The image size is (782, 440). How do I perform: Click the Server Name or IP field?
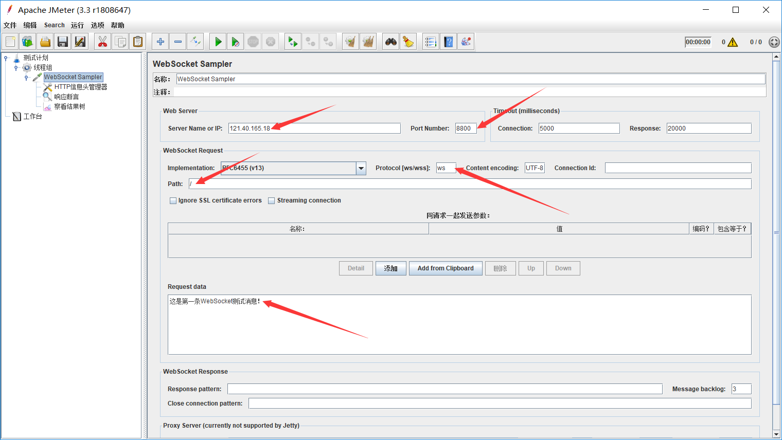(x=314, y=129)
